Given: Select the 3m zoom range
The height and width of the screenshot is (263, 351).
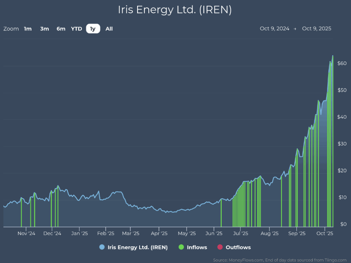Looking at the screenshot, I should 45,29.
